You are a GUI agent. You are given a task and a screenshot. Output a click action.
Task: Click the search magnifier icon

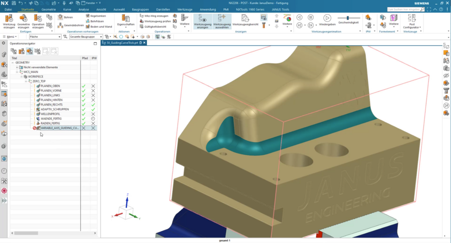point(422,9)
